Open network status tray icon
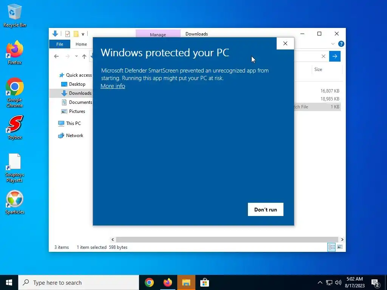387x290 pixels. click(329, 282)
